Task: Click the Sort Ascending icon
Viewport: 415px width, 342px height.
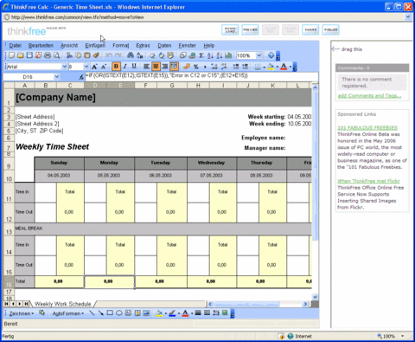Action: [x=210, y=55]
